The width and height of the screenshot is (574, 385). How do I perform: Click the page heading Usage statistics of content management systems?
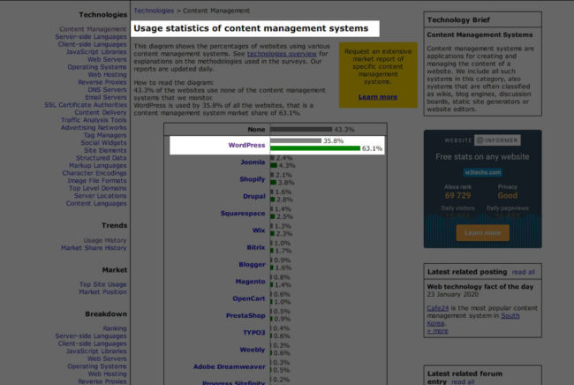[x=251, y=28]
